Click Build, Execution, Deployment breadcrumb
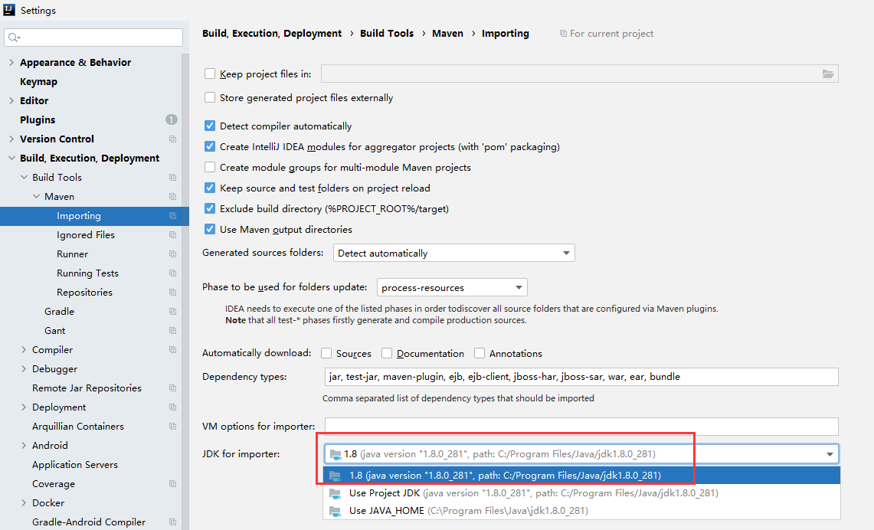Screen dimensions: 874x530 (x=272, y=34)
